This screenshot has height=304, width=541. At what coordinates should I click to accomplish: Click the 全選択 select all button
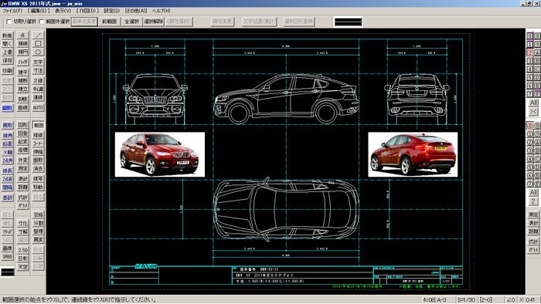(132, 22)
